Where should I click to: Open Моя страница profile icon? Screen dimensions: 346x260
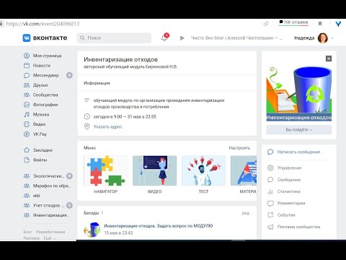click(x=27, y=56)
